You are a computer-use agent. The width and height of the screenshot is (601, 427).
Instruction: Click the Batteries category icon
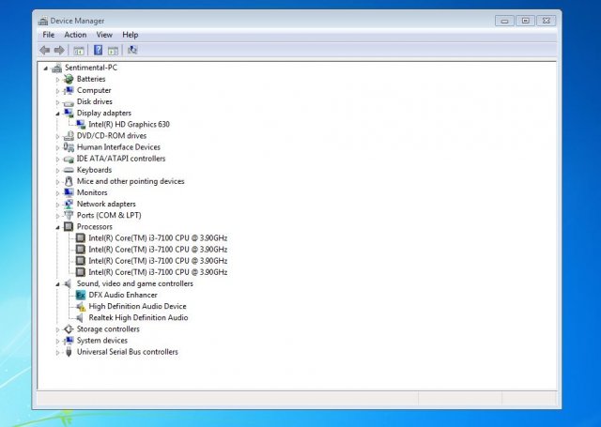point(69,79)
